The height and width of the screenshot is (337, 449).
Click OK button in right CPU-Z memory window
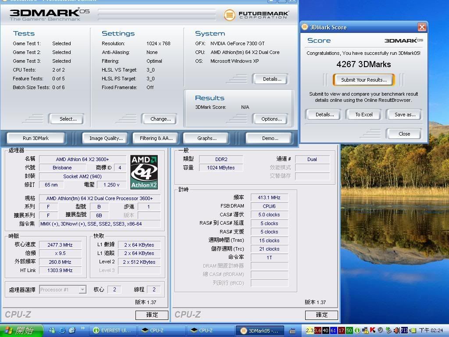click(x=321, y=315)
